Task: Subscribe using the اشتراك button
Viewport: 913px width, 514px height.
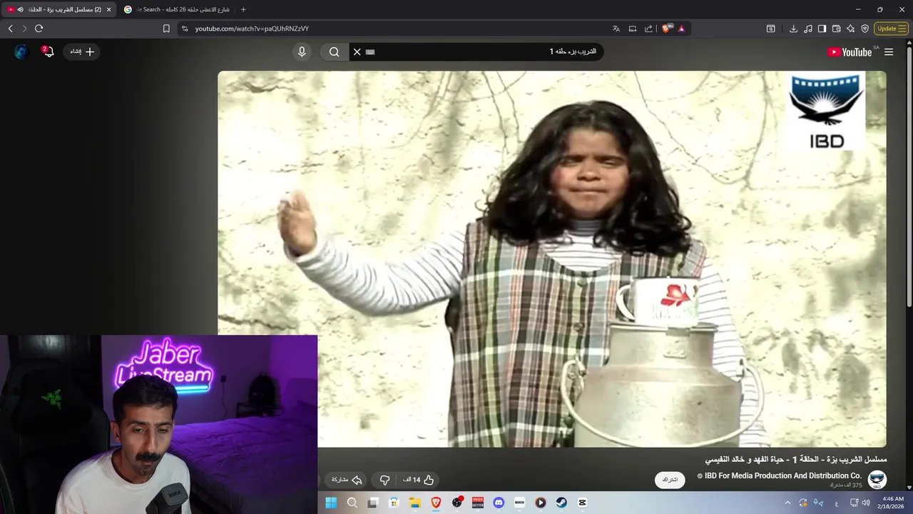Action: click(670, 480)
